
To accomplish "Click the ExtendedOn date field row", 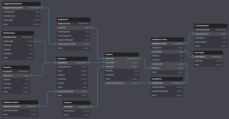I will (211, 38).
